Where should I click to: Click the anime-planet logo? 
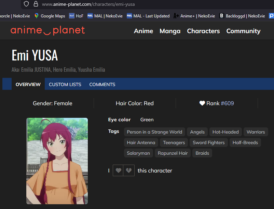tap(48, 30)
